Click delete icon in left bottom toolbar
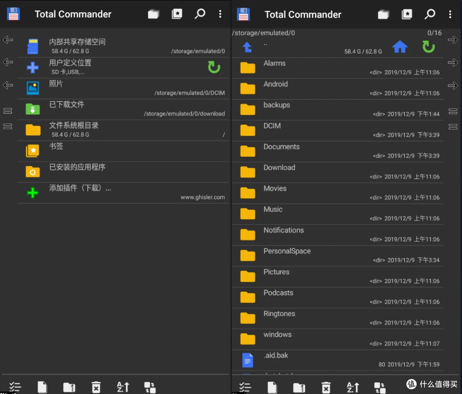Screen dimensions: 462x394 [x=96, y=387]
